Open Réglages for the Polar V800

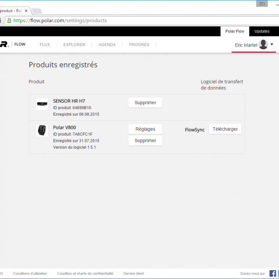click(x=145, y=129)
